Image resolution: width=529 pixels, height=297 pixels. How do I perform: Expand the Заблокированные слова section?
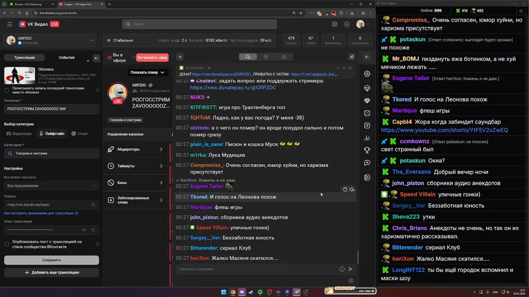click(136, 200)
